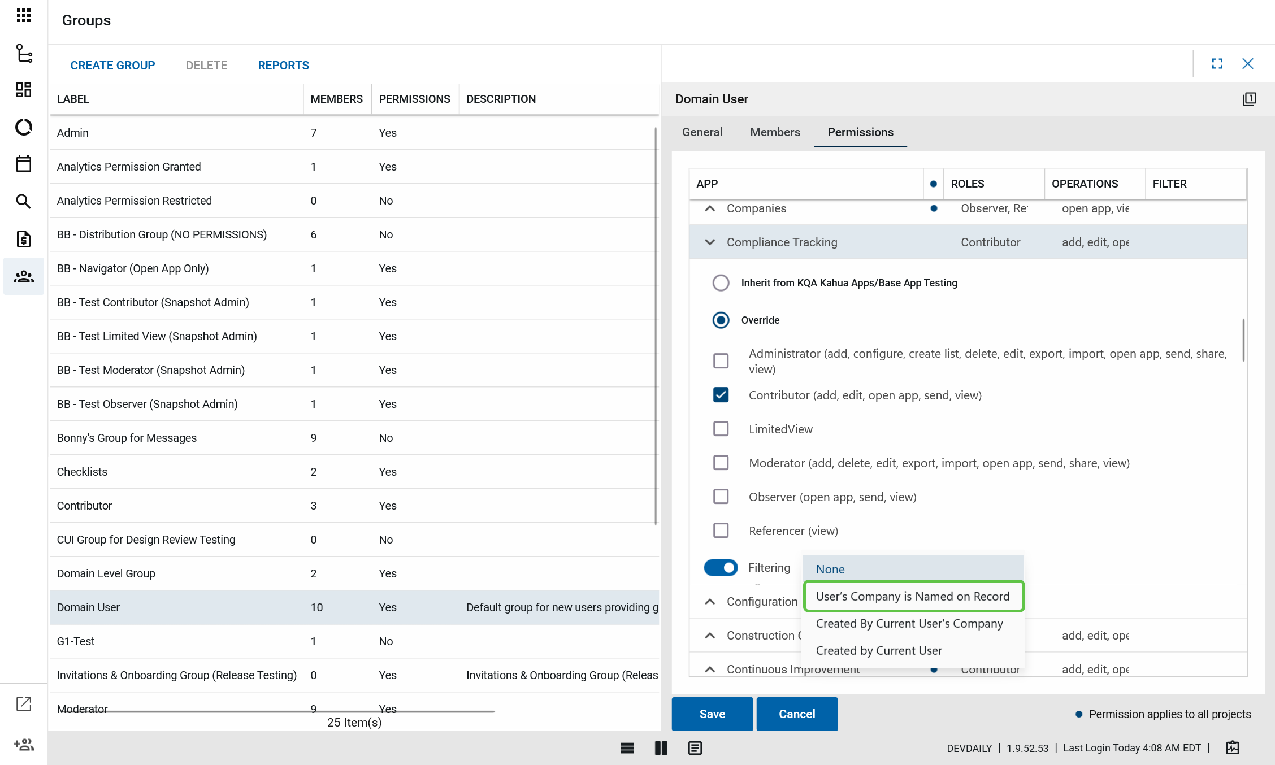1275x765 pixels.
Task: Open the apps grid launcher icon
Action: click(24, 15)
